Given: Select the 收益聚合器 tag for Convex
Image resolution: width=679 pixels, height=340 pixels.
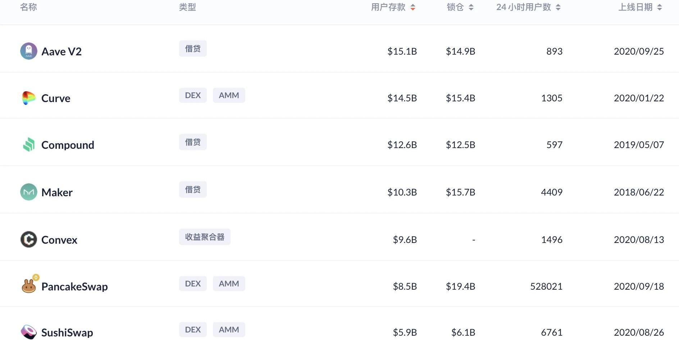Looking at the screenshot, I should point(205,237).
